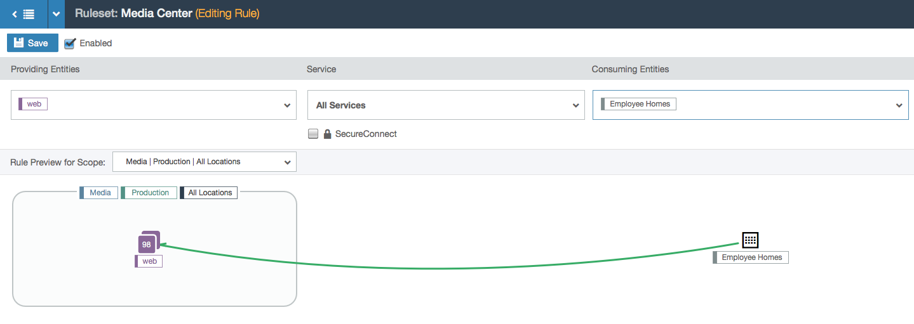This screenshot has width=914, height=324.
Task: Toggle the Enabled checkbox
Action: pyautogui.click(x=70, y=44)
